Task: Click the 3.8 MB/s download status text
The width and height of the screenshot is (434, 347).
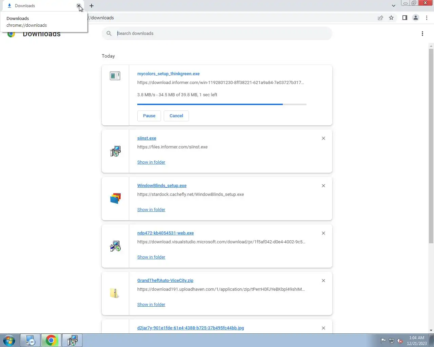Action: (177, 95)
